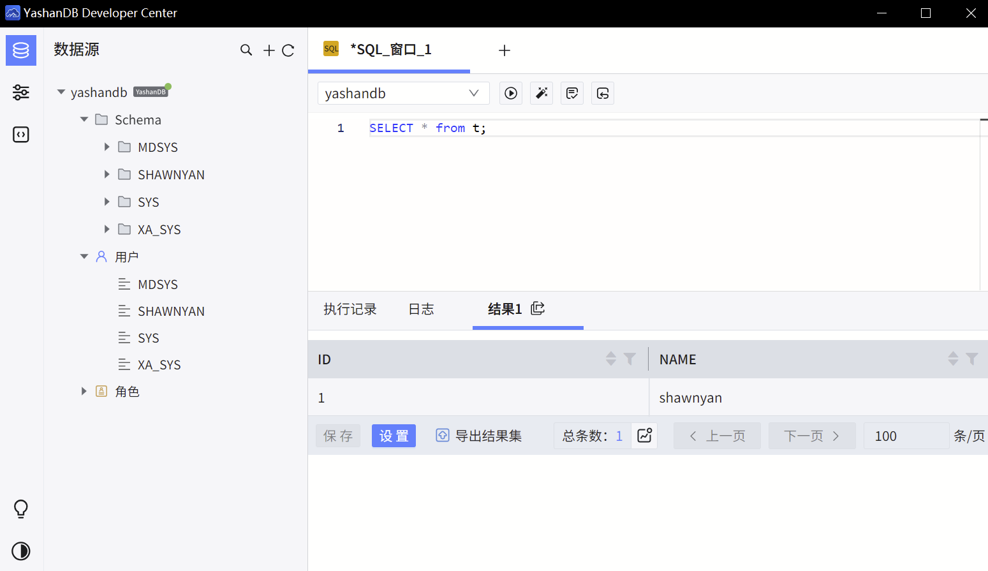The height and width of the screenshot is (571, 988).
Task: Click the 用户 user icon in tree
Action: coord(101,256)
